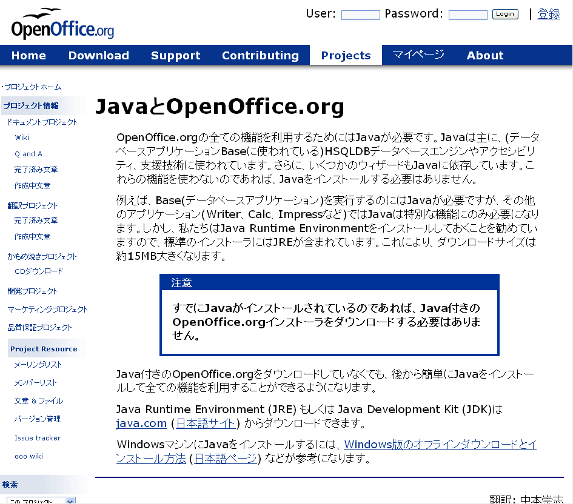Open 日本語サイト link after java.com
This screenshot has height=504, width=573.
206,423
